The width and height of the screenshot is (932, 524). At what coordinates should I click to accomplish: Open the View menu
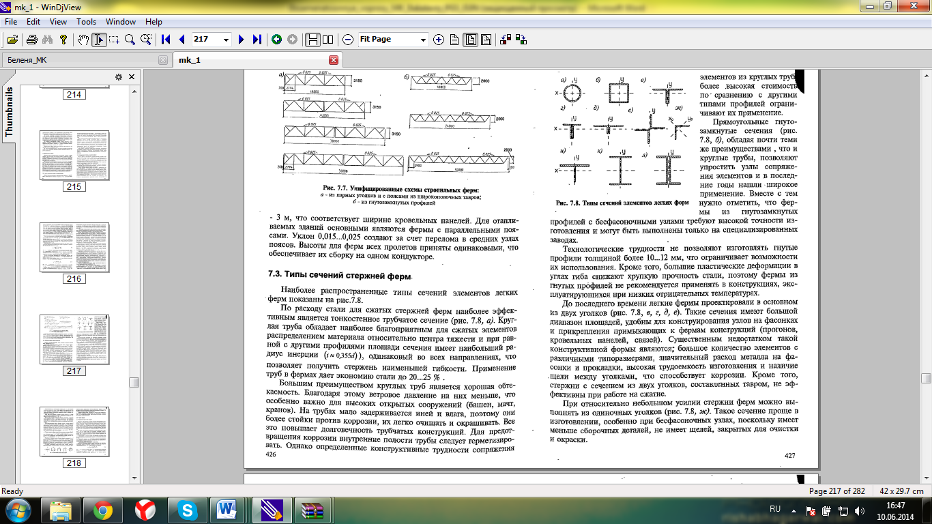(59, 22)
